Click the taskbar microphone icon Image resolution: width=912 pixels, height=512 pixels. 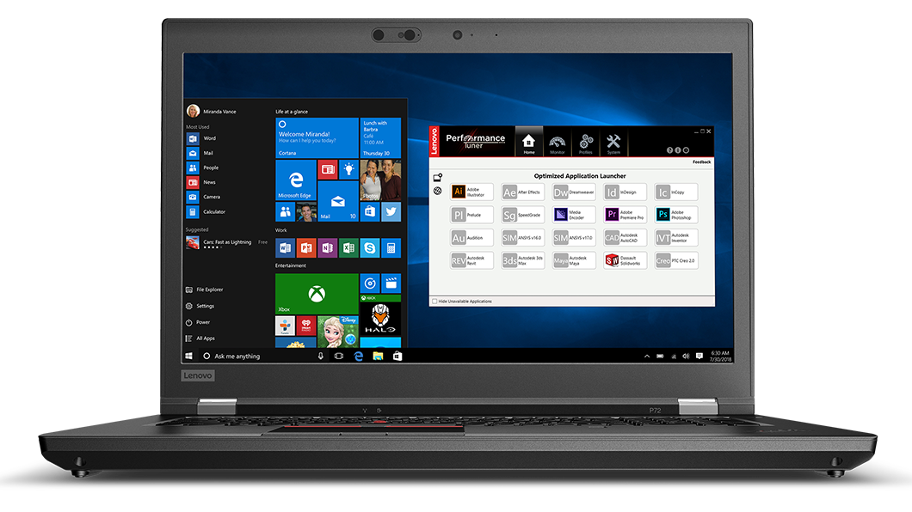[321, 356]
